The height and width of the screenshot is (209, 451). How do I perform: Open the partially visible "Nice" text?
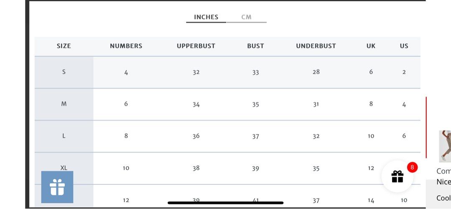[x=443, y=182]
